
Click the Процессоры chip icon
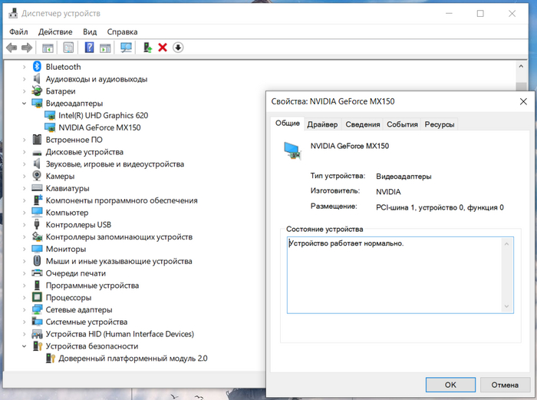coord(37,297)
